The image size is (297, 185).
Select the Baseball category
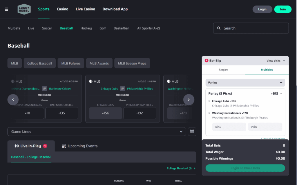tap(66, 28)
